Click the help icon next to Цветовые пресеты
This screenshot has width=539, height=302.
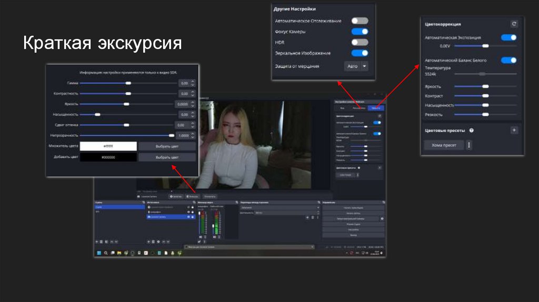click(471, 130)
